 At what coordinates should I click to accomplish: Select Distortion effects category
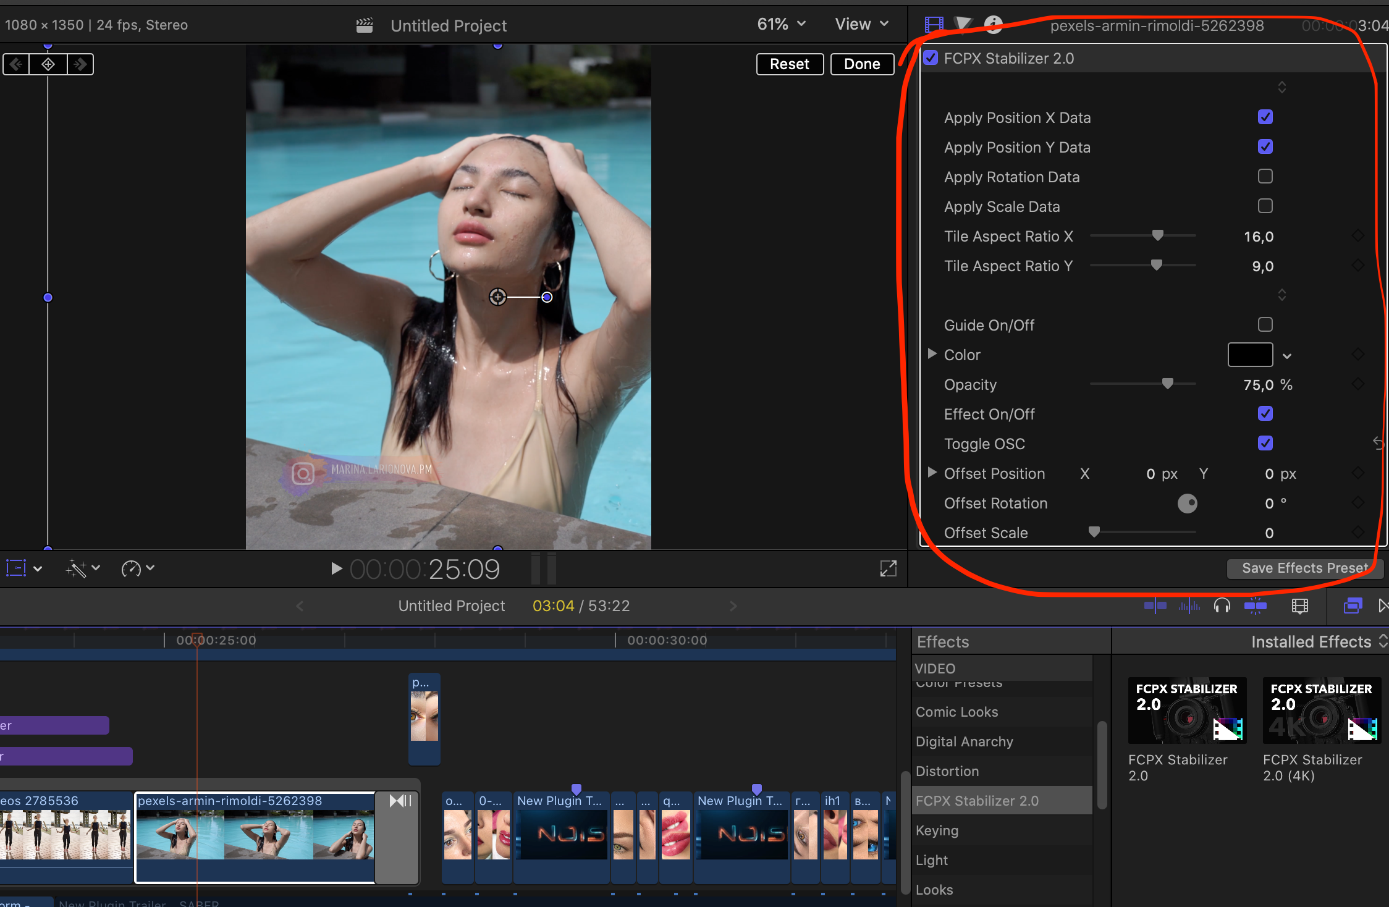click(x=947, y=771)
